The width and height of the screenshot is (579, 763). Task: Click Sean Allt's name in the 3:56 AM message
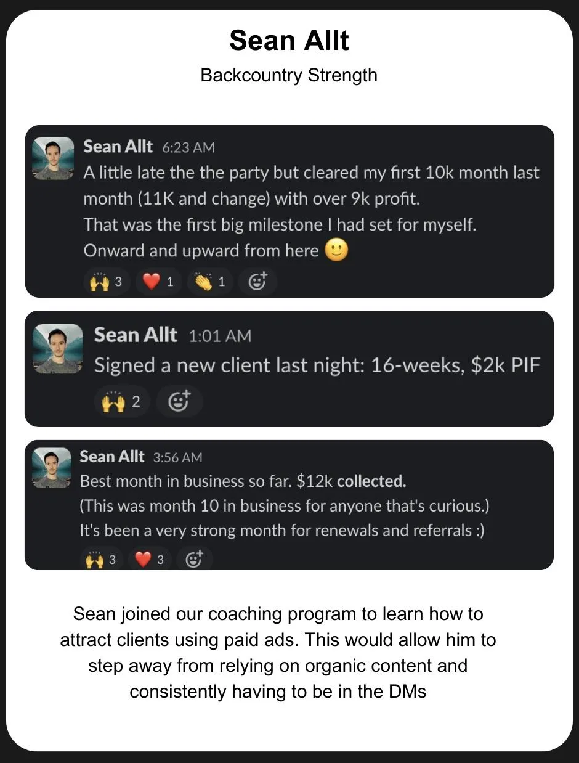pos(111,457)
